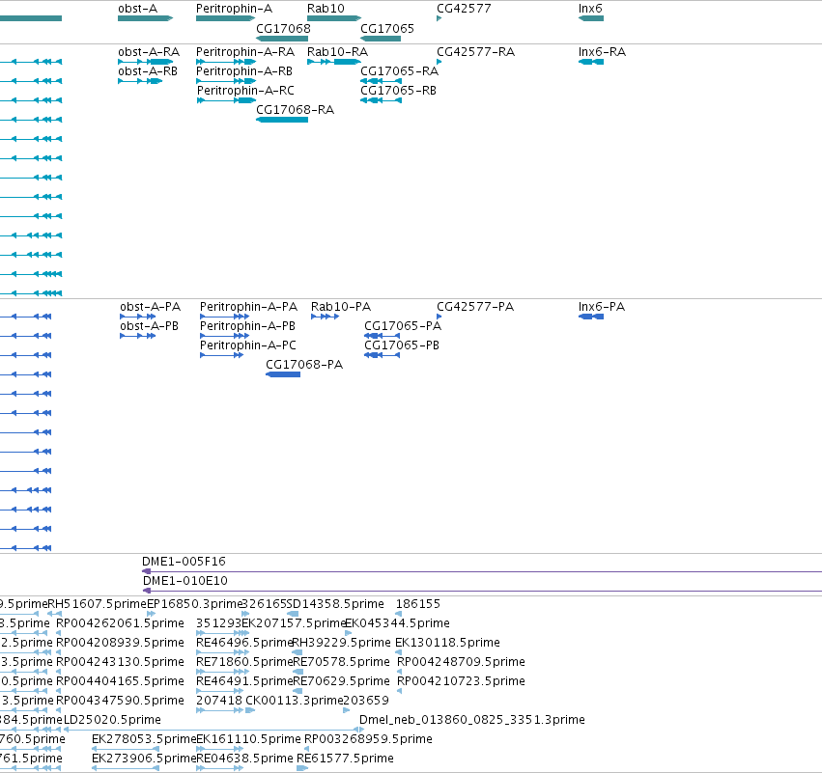Click the Inx6-RA transcript label
Image resolution: width=822 pixels, height=773 pixels.
pos(603,52)
